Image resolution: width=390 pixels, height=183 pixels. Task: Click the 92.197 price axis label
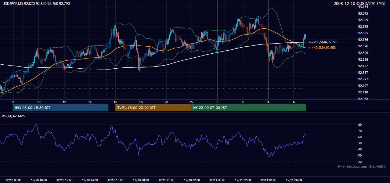pyautogui.click(x=363, y=86)
